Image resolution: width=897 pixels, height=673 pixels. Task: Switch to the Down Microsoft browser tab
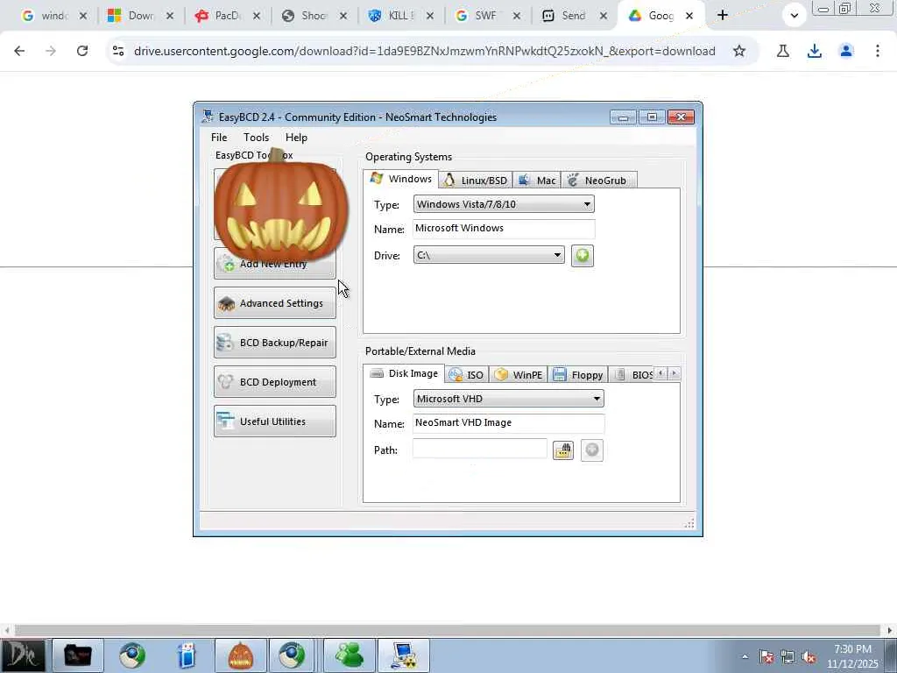[140, 16]
